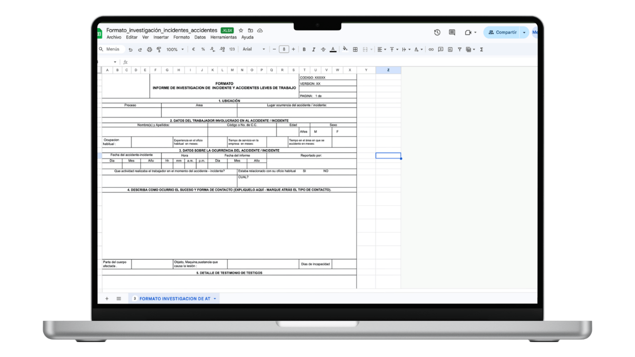The height and width of the screenshot is (357, 635).
Task: Open the Insert link tool
Action: pyautogui.click(x=431, y=49)
